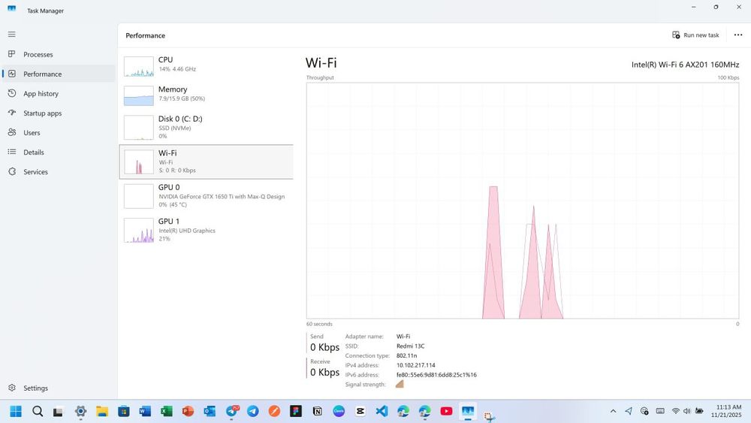The image size is (751, 423).
Task: Select the Wi-Fi resource entry
Action: tap(206, 162)
